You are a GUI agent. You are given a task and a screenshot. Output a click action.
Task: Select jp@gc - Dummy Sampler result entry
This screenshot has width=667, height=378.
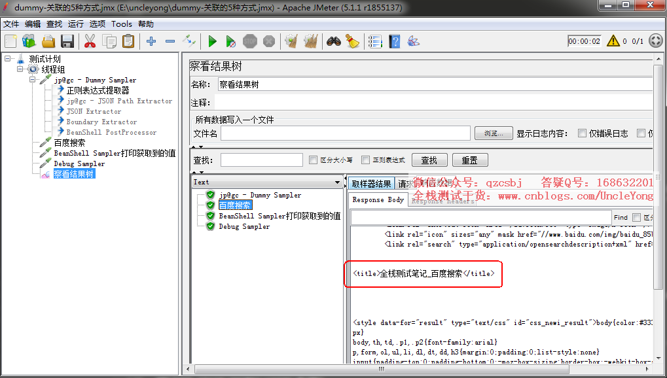click(260, 195)
